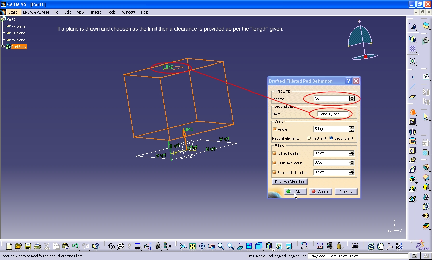Open the Formula f(x) tool
Viewport: 432px width, 260px height.
tap(111, 246)
